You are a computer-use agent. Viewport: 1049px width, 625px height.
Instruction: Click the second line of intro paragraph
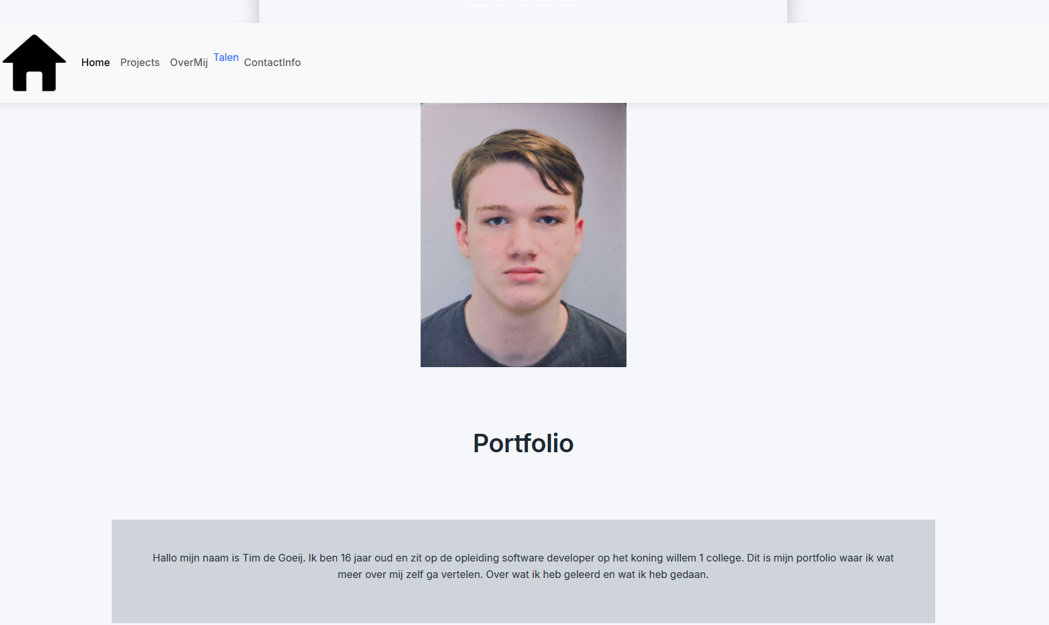pyautogui.click(x=523, y=574)
